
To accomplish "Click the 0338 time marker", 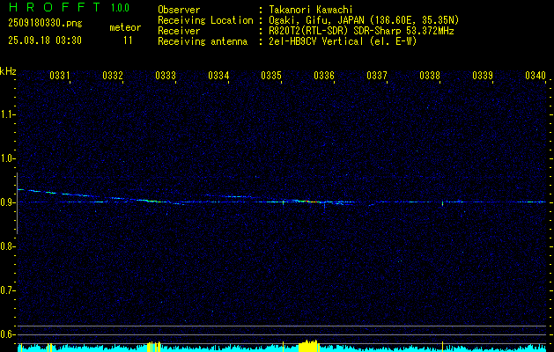I will pos(430,77).
